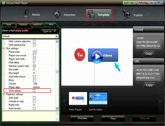Click the red 1st badge in preview

click(80, 55)
